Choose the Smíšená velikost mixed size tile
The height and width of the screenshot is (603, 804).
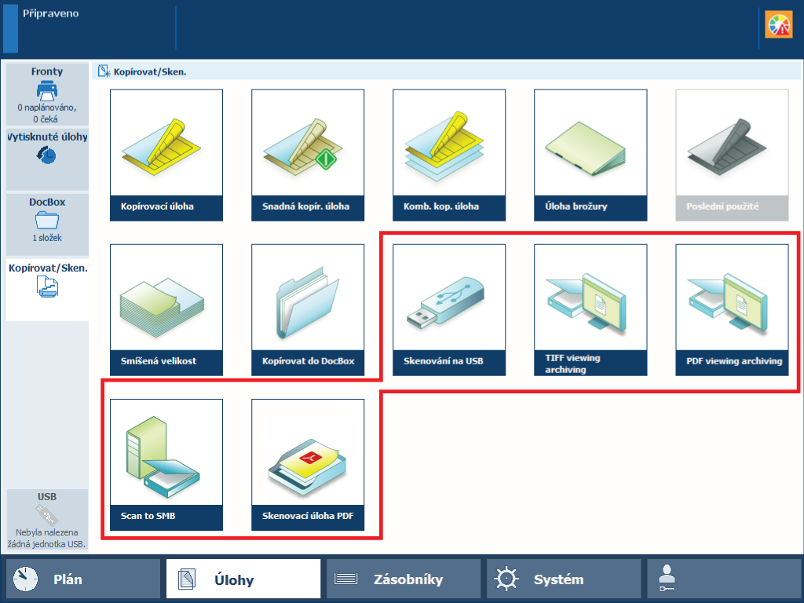(166, 309)
